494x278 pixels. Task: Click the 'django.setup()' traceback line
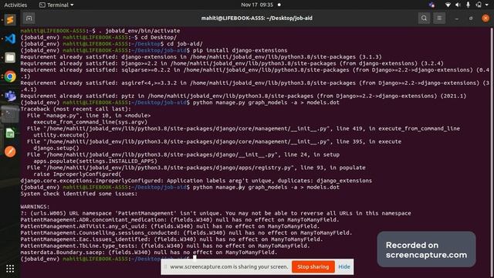tap(56, 148)
